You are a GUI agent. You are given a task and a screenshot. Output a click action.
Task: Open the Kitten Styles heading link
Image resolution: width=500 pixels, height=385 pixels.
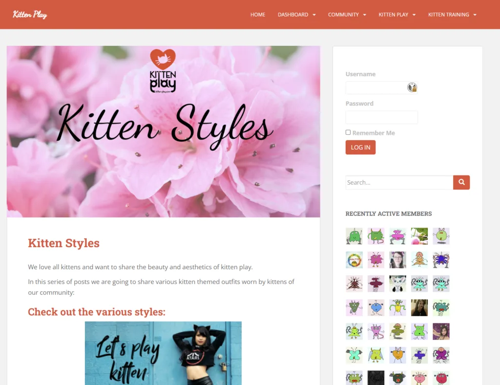64,243
